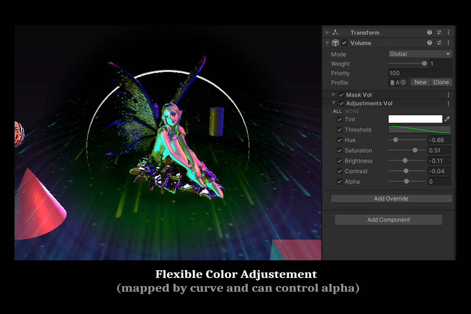Screen dimensions: 471x314
Task: Open the Adjustments Vol three-dot menu
Action: tap(448, 103)
